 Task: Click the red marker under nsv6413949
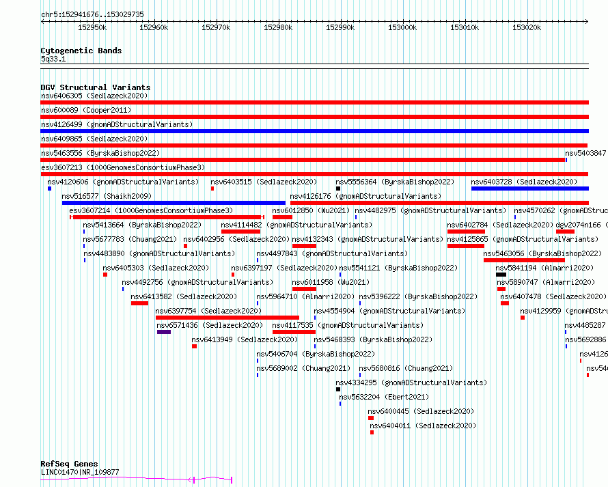tap(194, 346)
